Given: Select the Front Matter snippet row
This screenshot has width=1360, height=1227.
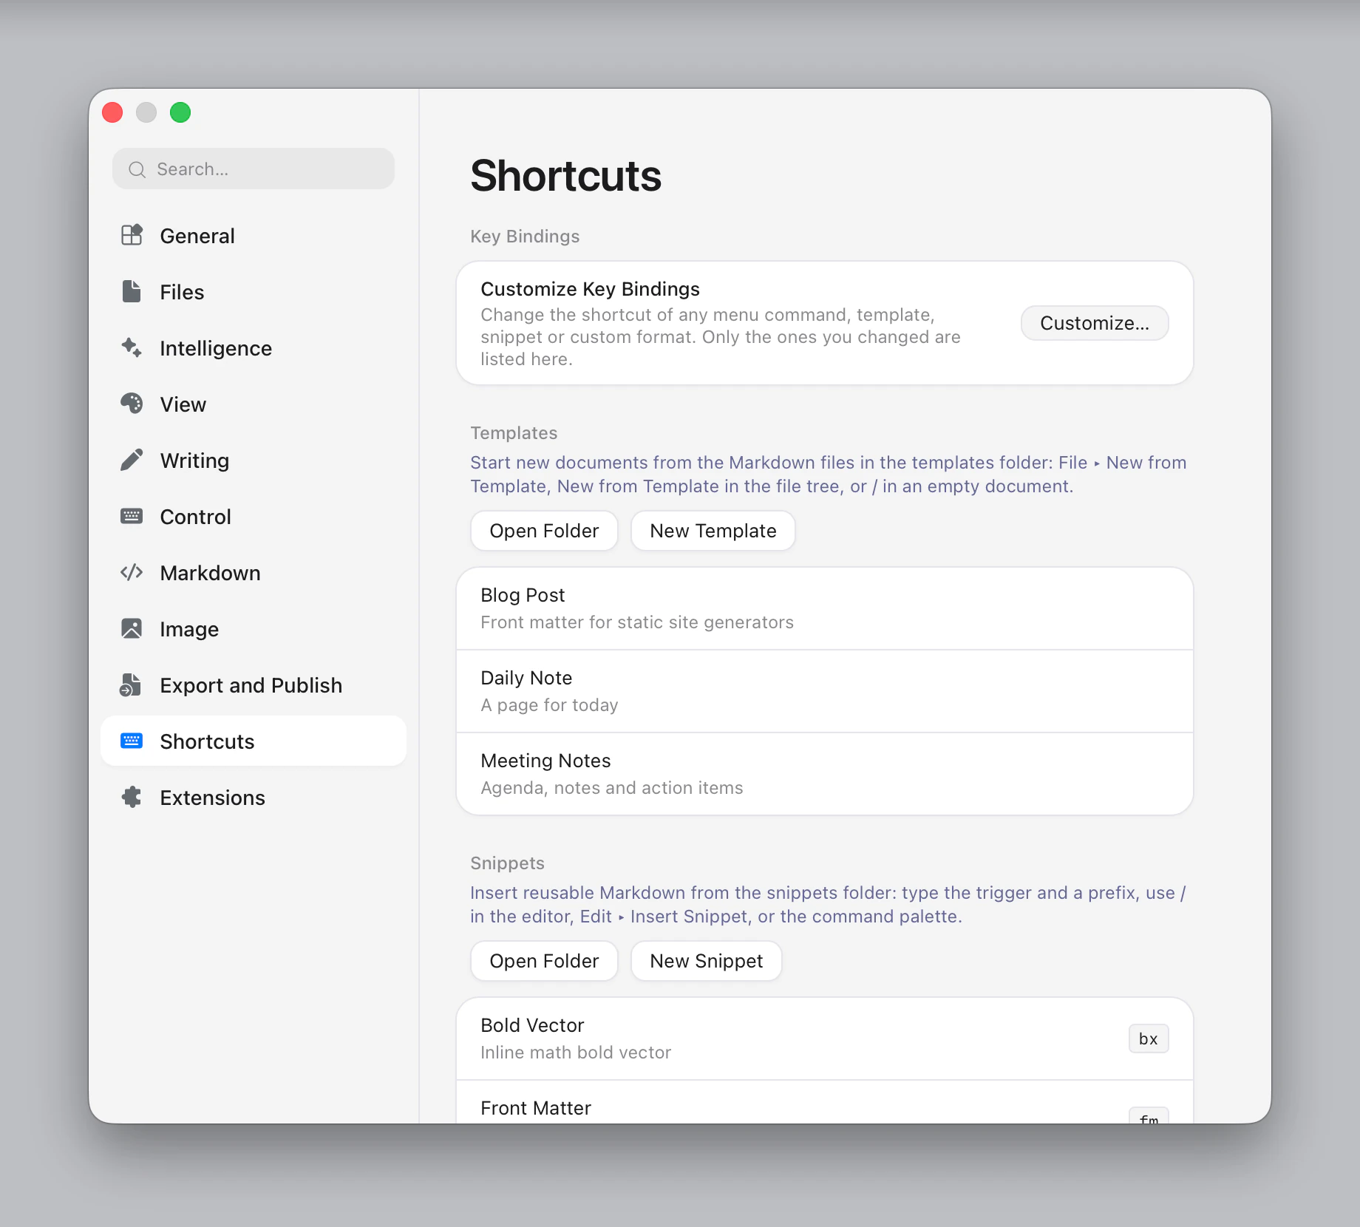Looking at the screenshot, I should tap(825, 1103).
